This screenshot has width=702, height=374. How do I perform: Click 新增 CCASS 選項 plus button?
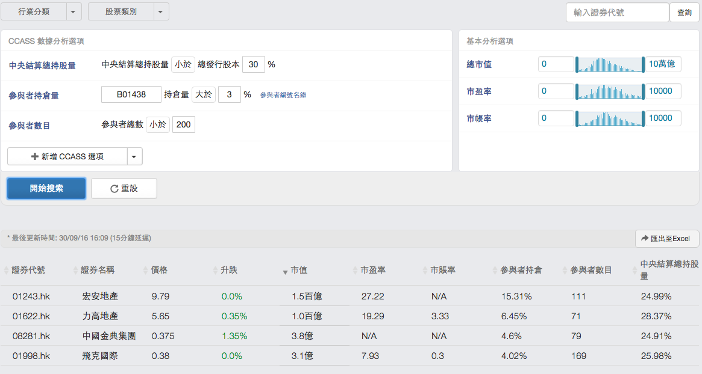tap(67, 156)
